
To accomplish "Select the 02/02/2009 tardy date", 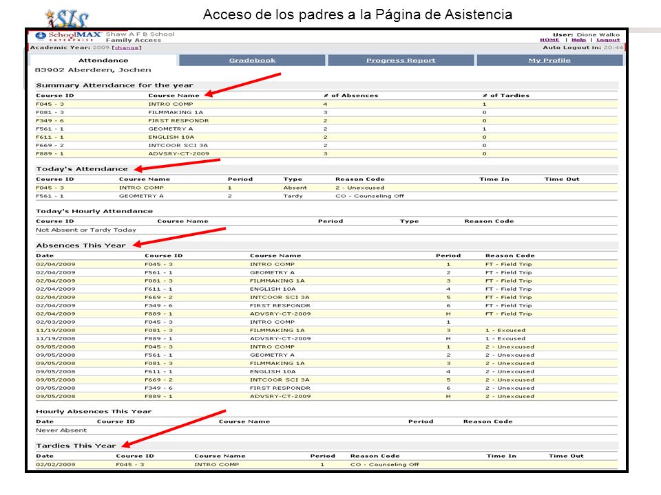I will coord(56,465).
